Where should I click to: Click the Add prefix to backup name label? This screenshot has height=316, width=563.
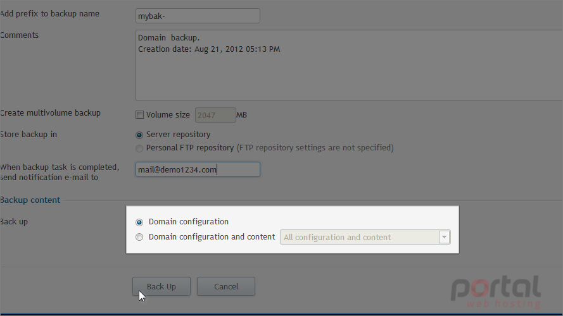[49, 14]
